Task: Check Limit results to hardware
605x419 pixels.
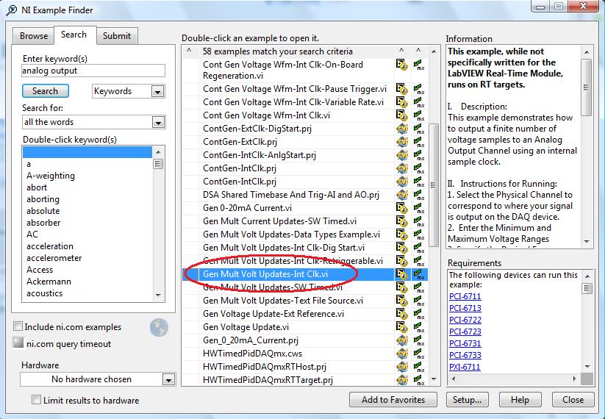Action: (x=36, y=400)
